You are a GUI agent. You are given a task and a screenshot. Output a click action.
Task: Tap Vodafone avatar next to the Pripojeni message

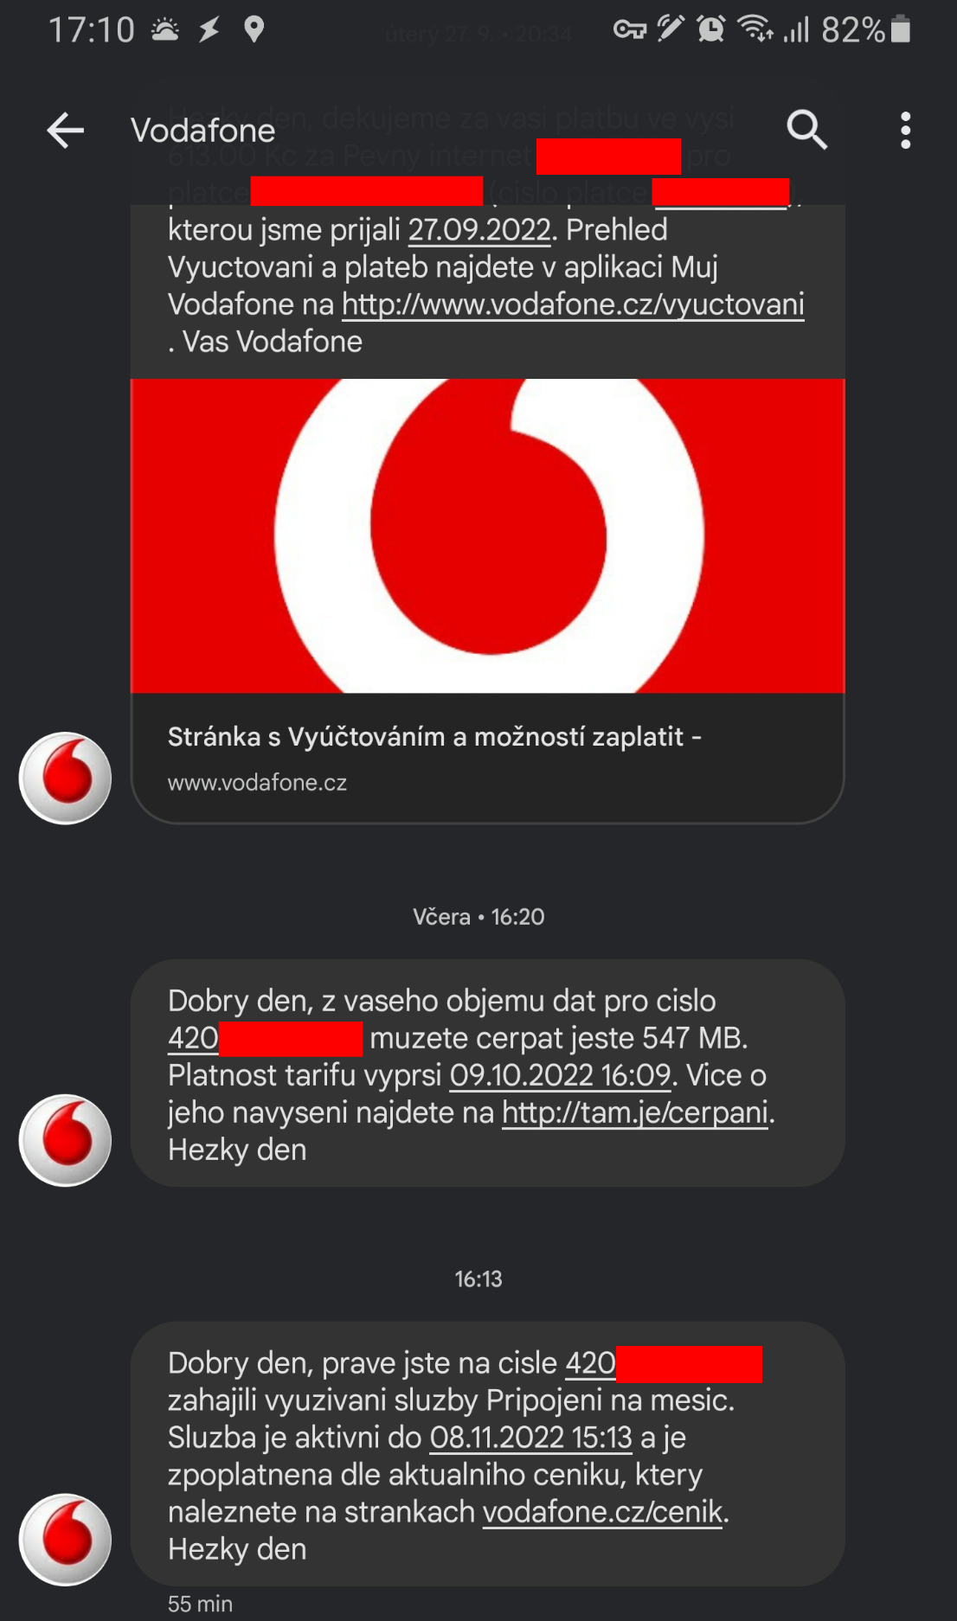click(x=66, y=1540)
